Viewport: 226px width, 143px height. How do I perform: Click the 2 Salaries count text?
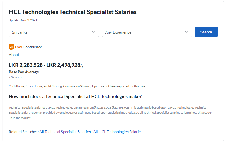click(x=15, y=77)
